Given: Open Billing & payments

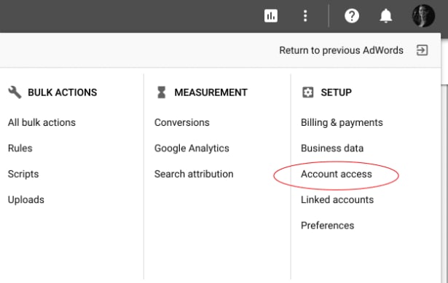Looking at the screenshot, I should (342, 123).
